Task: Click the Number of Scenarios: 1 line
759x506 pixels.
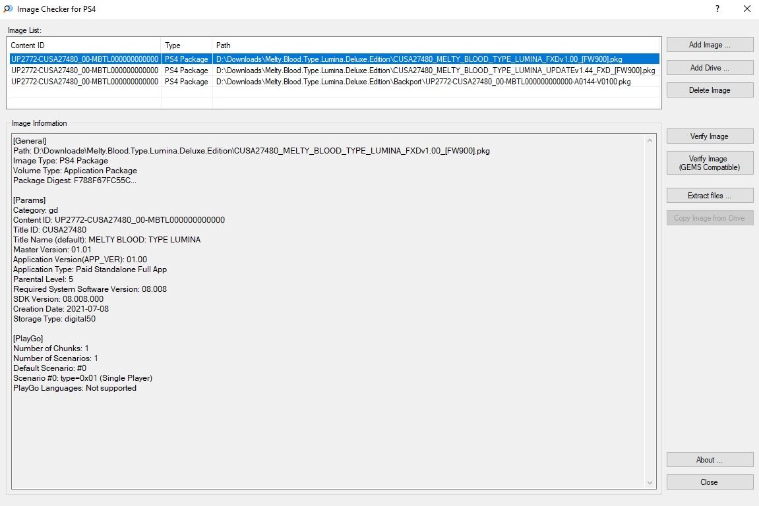Action: click(55, 358)
